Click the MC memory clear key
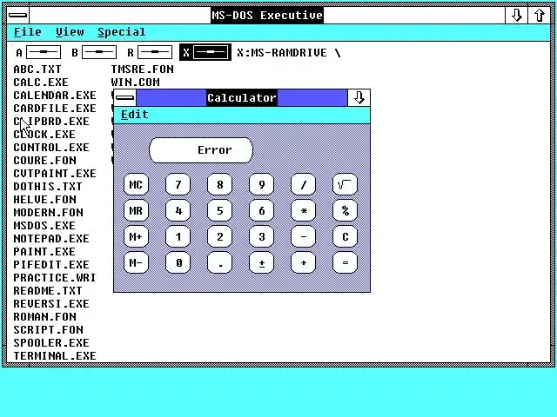This screenshot has height=417, width=557. click(x=136, y=184)
